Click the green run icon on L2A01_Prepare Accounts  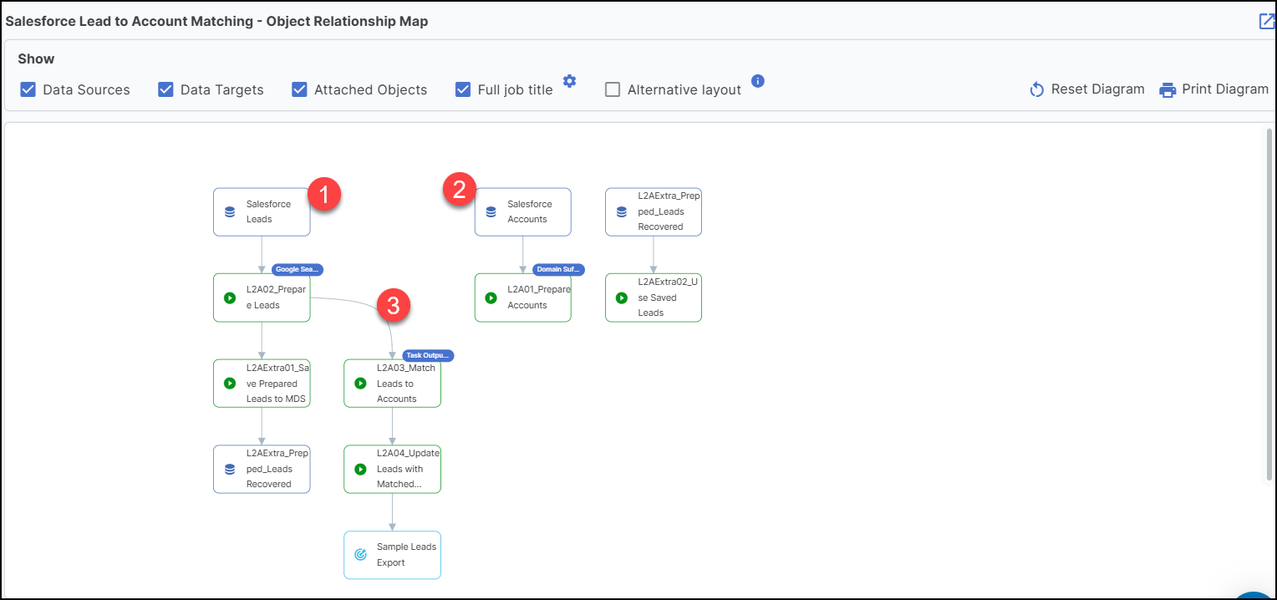[489, 297]
